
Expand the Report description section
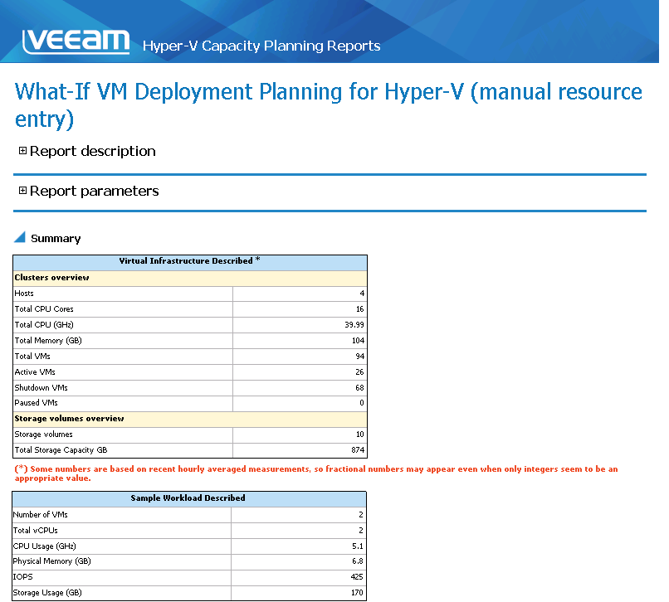point(22,151)
